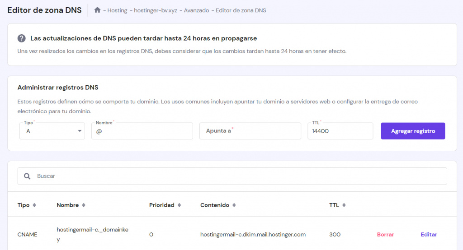Focus the Nombre input field
Image resolution: width=463 pixels, height=250 pixels.
click(x=142, y=131)
